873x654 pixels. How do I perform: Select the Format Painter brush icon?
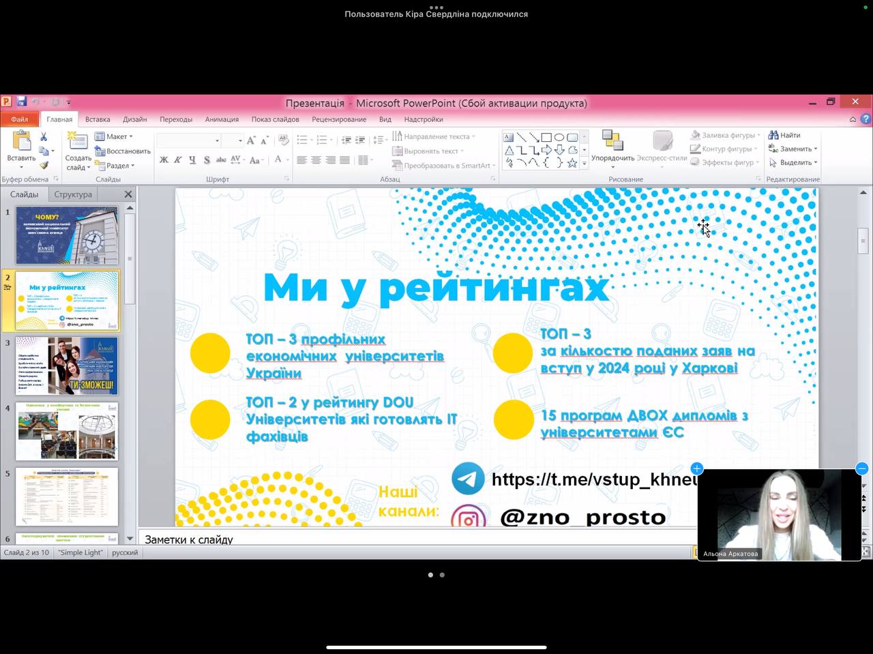[x=44, y=165]
